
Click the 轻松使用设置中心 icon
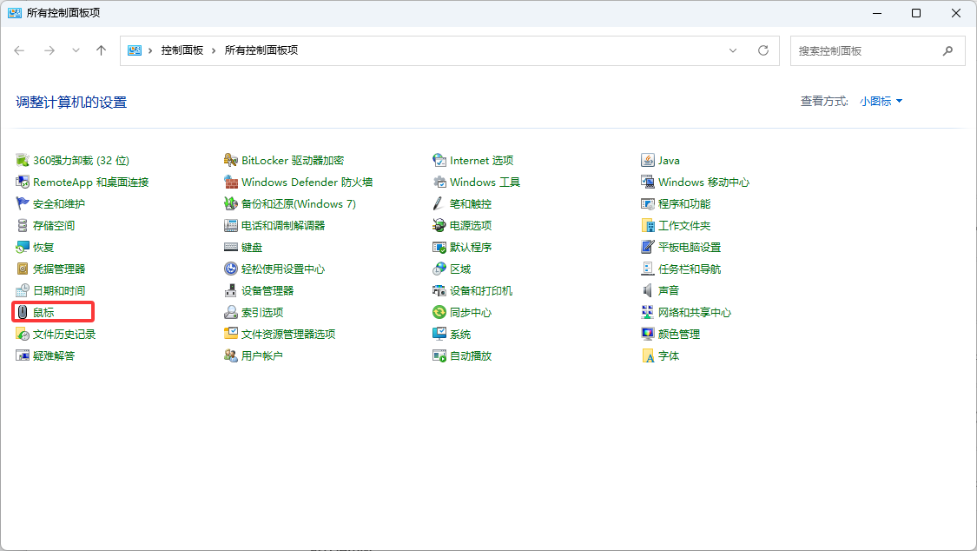coord(230,269)
